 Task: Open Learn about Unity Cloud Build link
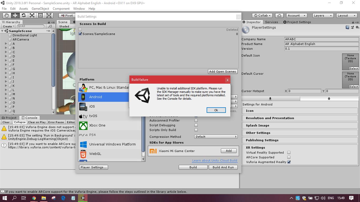[215, 160]
